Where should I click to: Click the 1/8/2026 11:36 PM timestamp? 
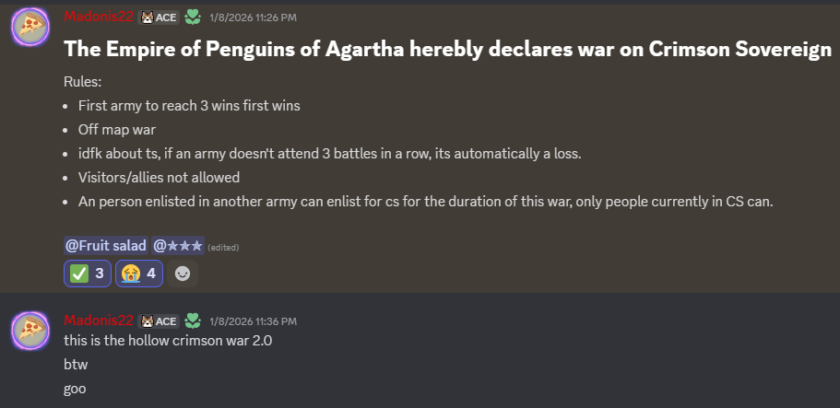pos(253,321)
